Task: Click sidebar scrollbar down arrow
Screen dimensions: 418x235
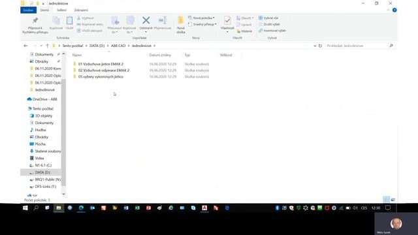Action: click(x=63, y=194)
